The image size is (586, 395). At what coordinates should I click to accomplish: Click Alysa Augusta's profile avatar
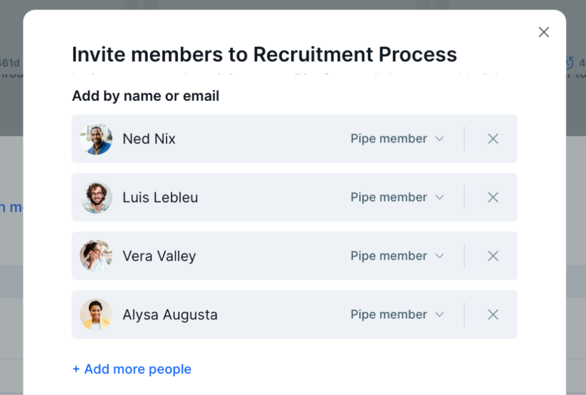coord(96,314)
